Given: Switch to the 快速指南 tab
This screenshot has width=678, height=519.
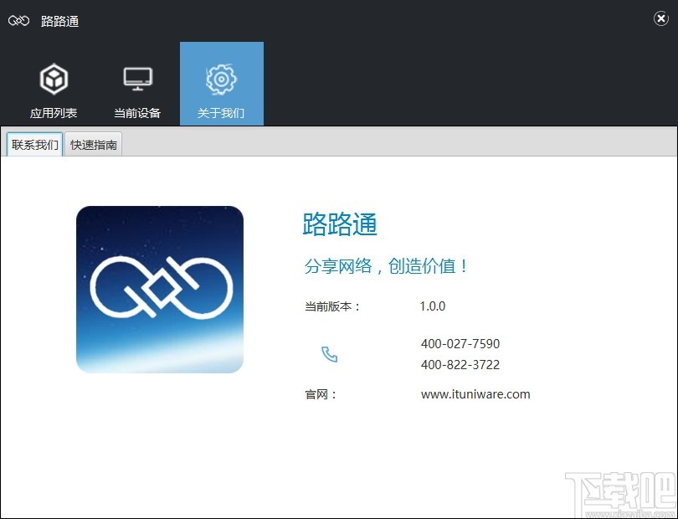Looking at the screenshot, I should tap(92, 144).
